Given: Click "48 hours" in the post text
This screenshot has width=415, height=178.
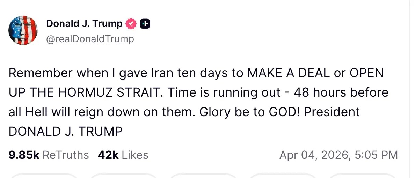Looking at the screenshot, I should pyautogui.click(x=320, y=92).
